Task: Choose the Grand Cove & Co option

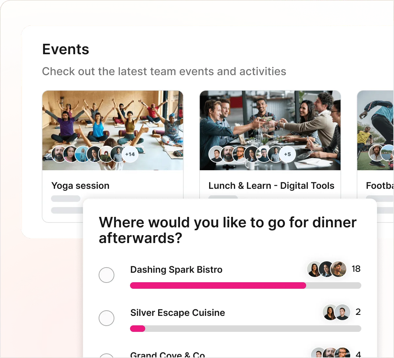Action: [107, 356]
